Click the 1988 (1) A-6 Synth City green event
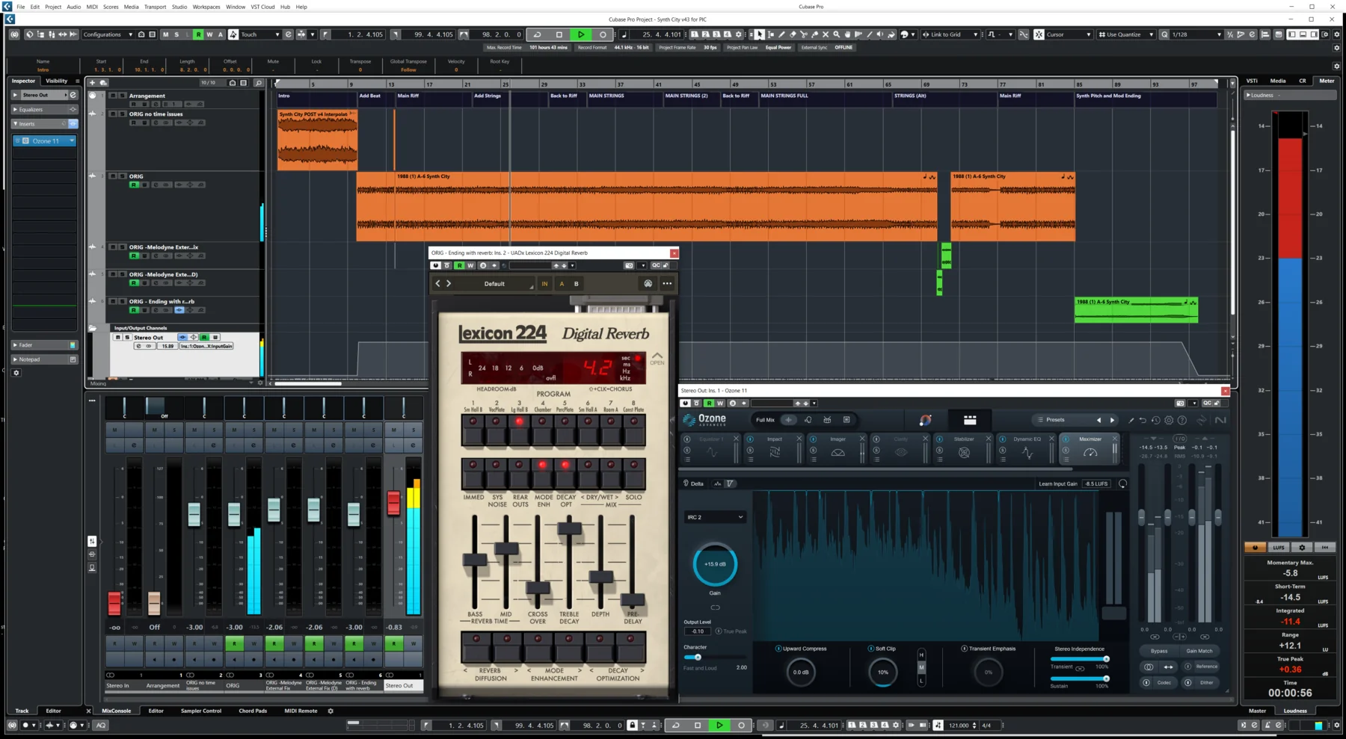The image size is (1346, 739). pos(1135,309)
